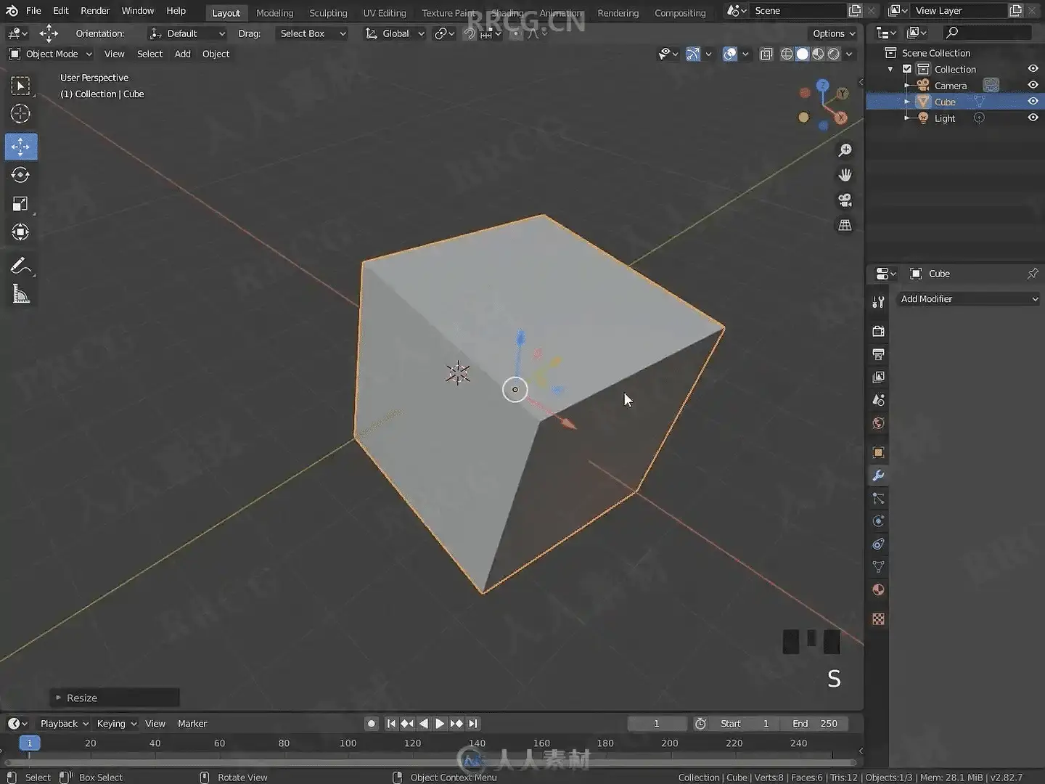1045x784 pixels.
Task: Choose the Measure tool
Action: click(x=20, y=295)
